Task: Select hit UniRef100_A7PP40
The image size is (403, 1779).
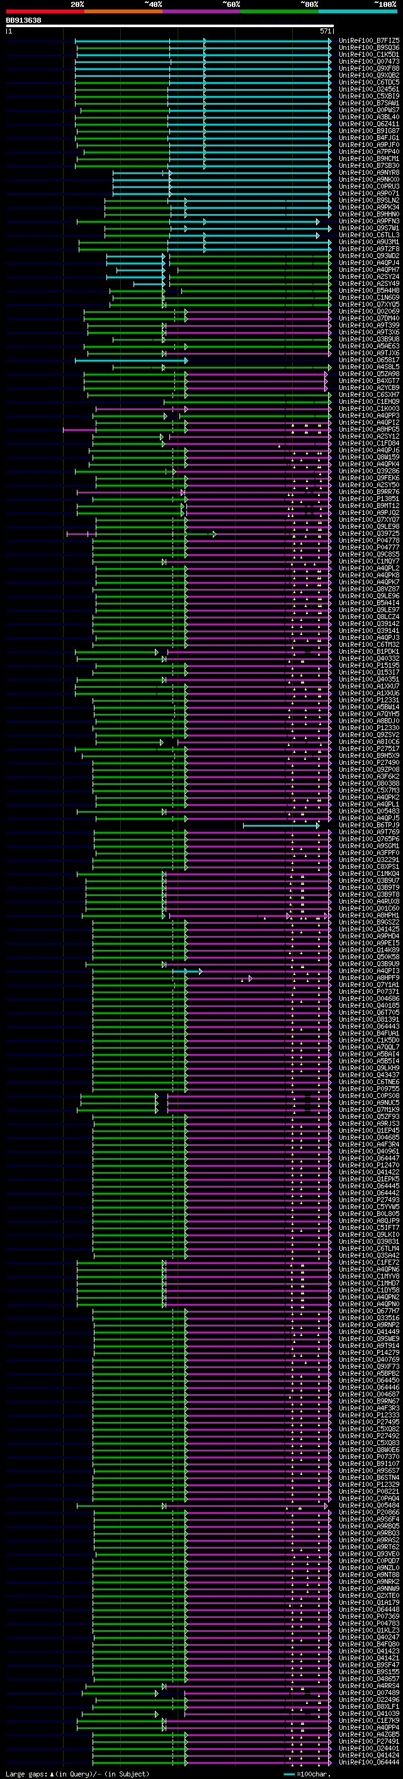Action: point(369,152)
